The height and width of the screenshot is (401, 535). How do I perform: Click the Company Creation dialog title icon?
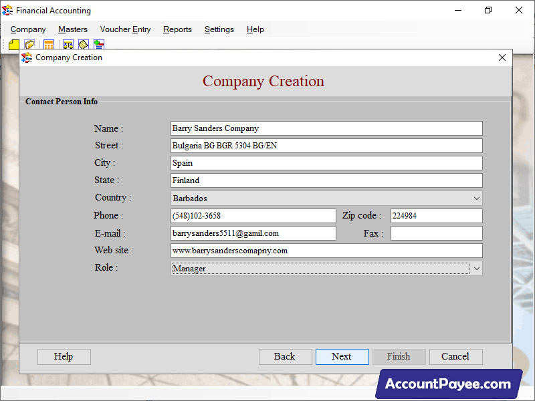pyautogui.click(x=27, y=57)
